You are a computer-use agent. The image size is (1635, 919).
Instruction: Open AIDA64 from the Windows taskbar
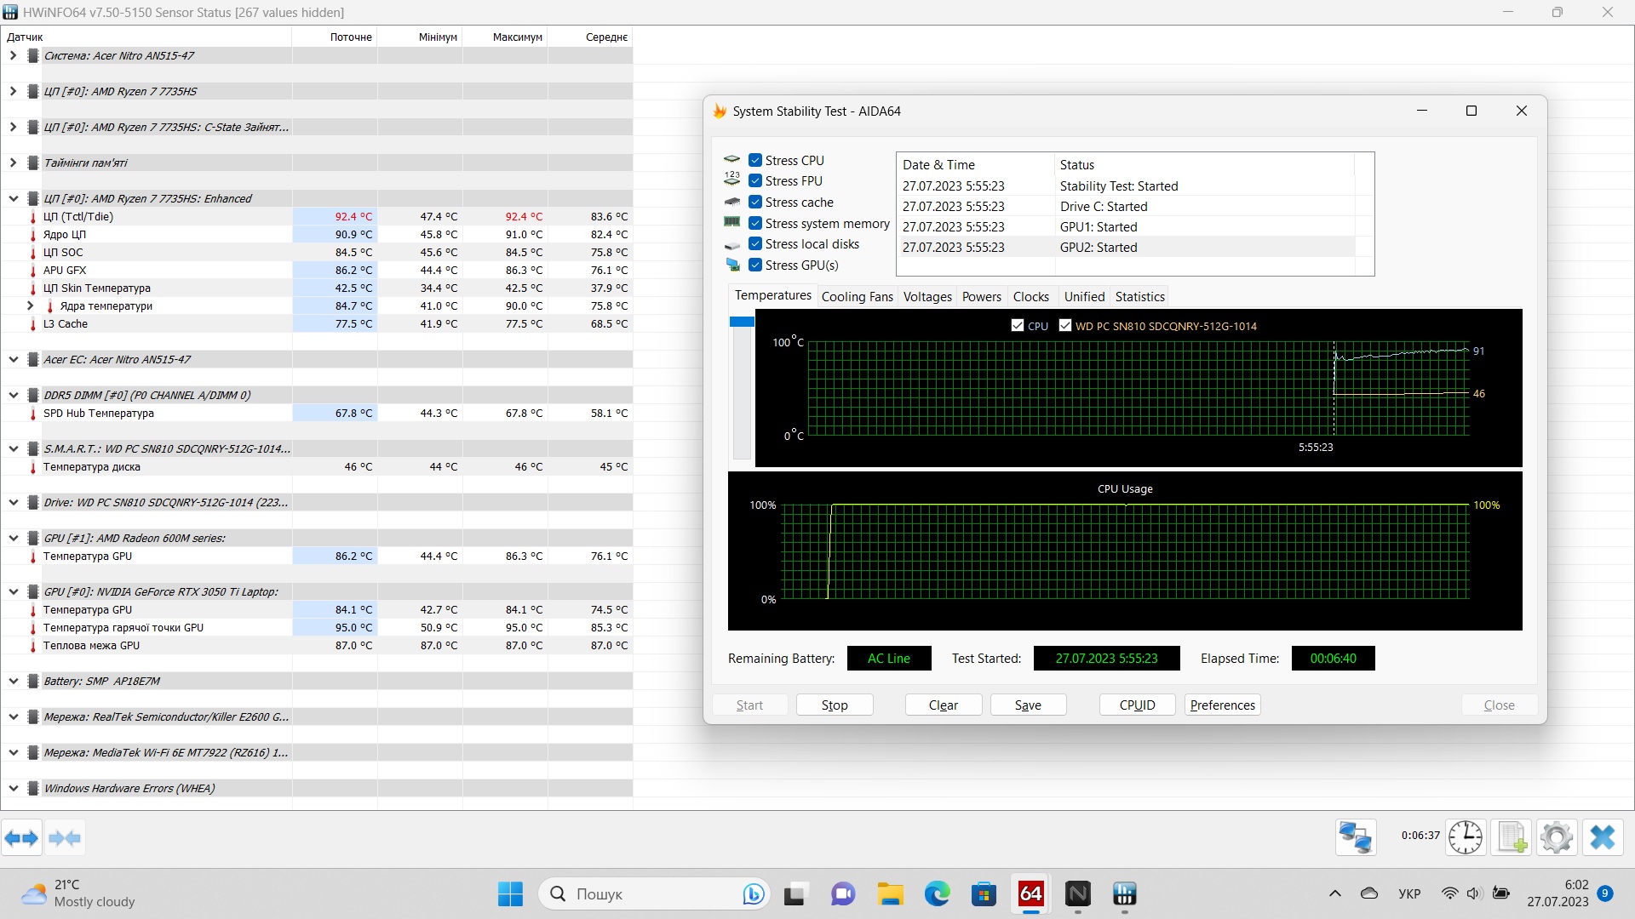tap(1030, 894)
